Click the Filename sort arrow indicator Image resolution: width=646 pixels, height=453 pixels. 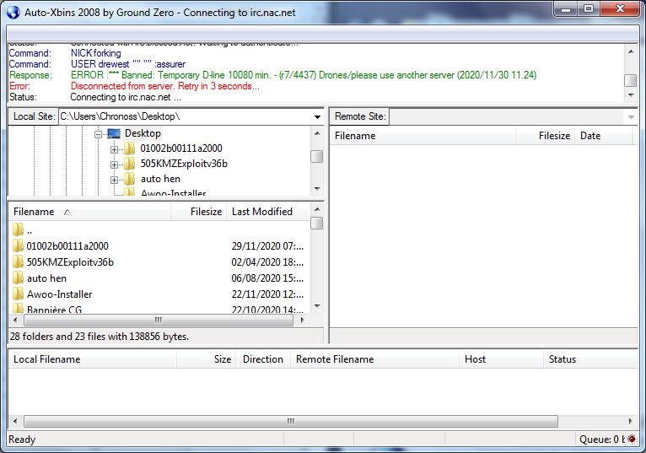[67, 212]
